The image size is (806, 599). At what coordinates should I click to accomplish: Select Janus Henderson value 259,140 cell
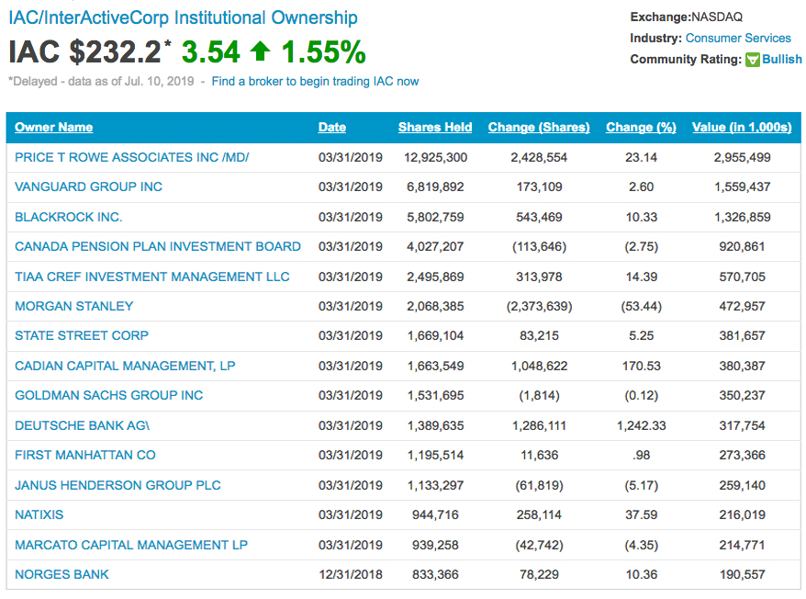(x=743, y=485)
